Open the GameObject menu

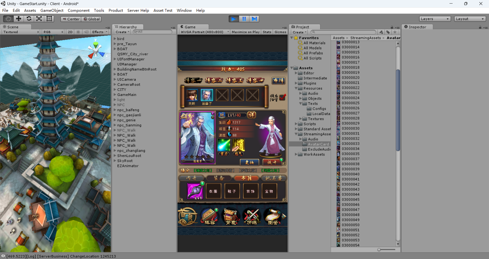(52, 10)
